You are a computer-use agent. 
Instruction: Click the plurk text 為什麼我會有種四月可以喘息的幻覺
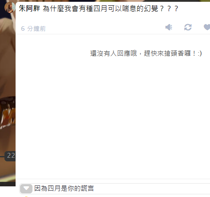point(100,8)
